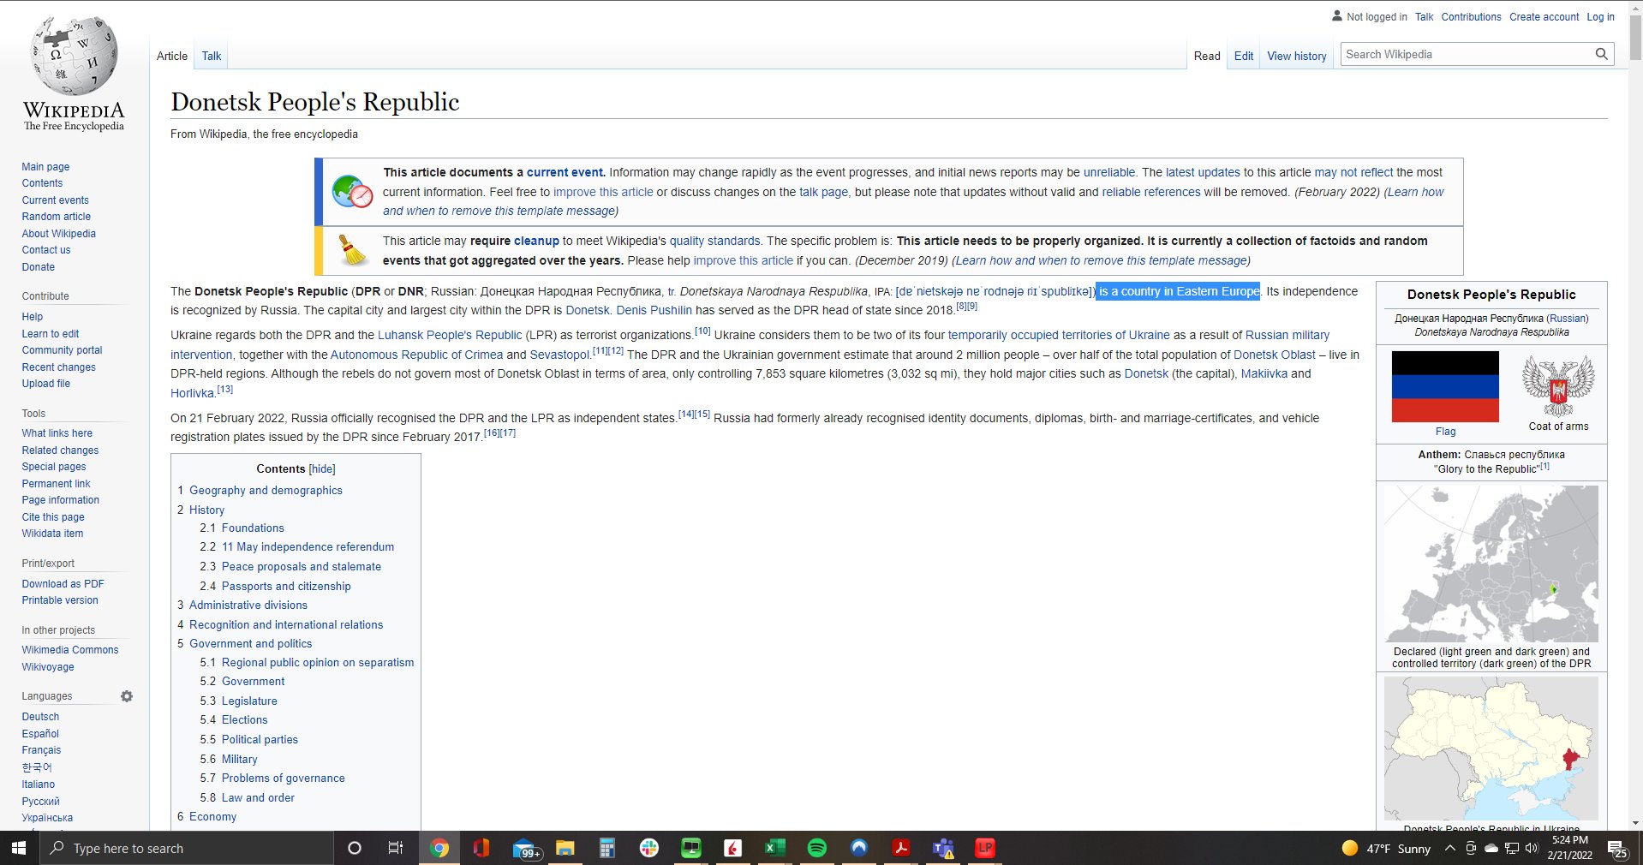Screen dimensions: 1643x865
Task: Click Download as PDF link
Action: pyautogui.click(x=63, y=584)
